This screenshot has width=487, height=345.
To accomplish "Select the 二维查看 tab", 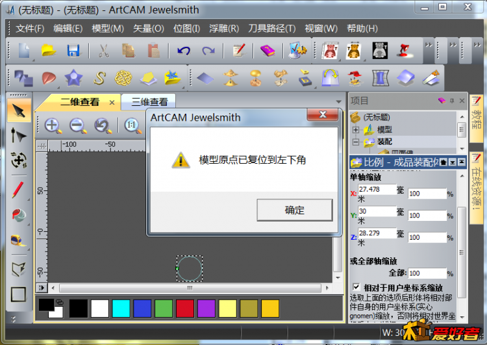I will coord(79,101).
